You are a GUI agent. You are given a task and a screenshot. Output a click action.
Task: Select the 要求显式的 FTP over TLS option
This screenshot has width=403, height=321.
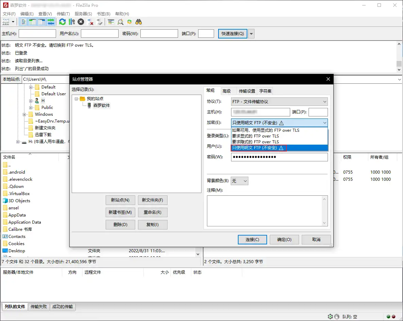pyautogui.click(x=255, y=136)
